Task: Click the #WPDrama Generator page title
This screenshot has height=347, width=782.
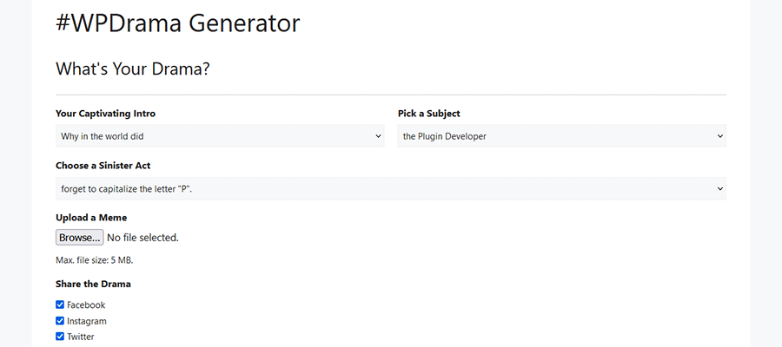Action: [x=177, y=23]
